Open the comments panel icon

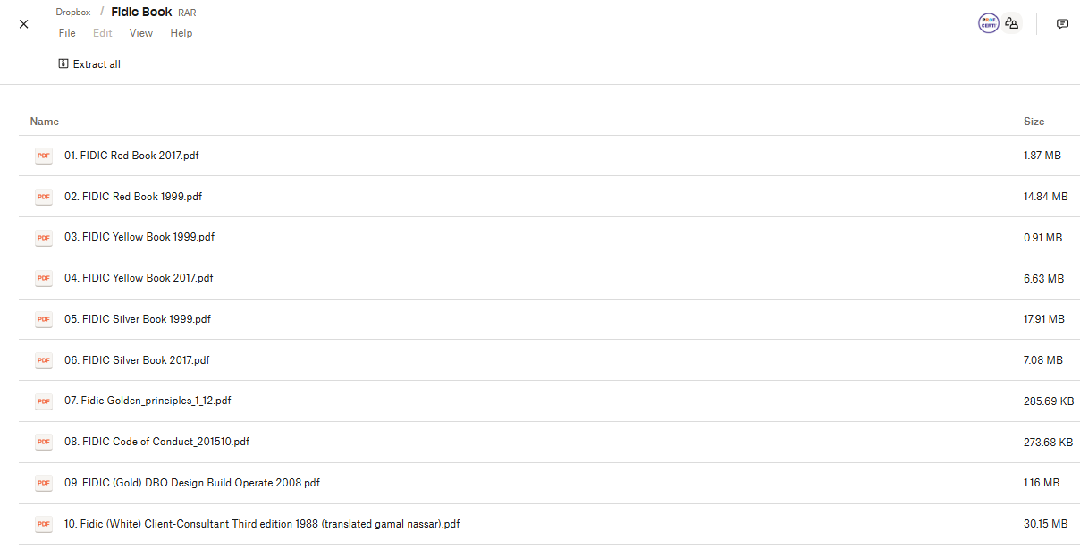1062,24
